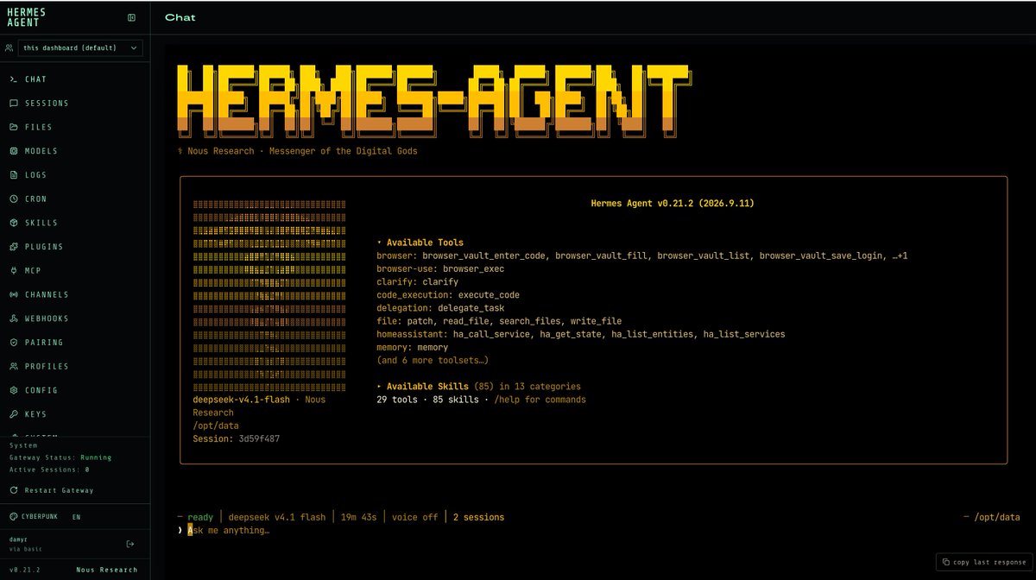Open the Files folder icon
The width and height of the screenshot is (1036, 580).
(13, 127)
